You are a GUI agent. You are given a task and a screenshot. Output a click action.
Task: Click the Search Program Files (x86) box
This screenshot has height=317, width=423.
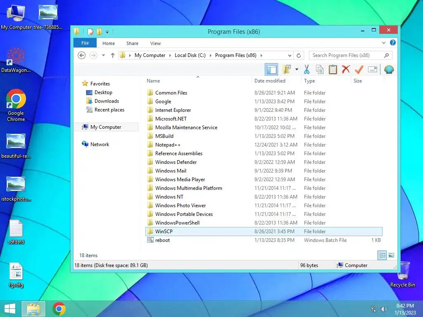tap(350, 55)
